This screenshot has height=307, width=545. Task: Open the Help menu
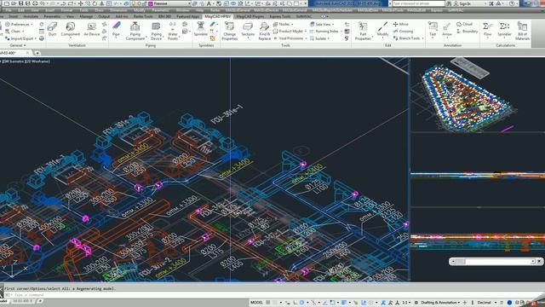(x=199, y=10)
